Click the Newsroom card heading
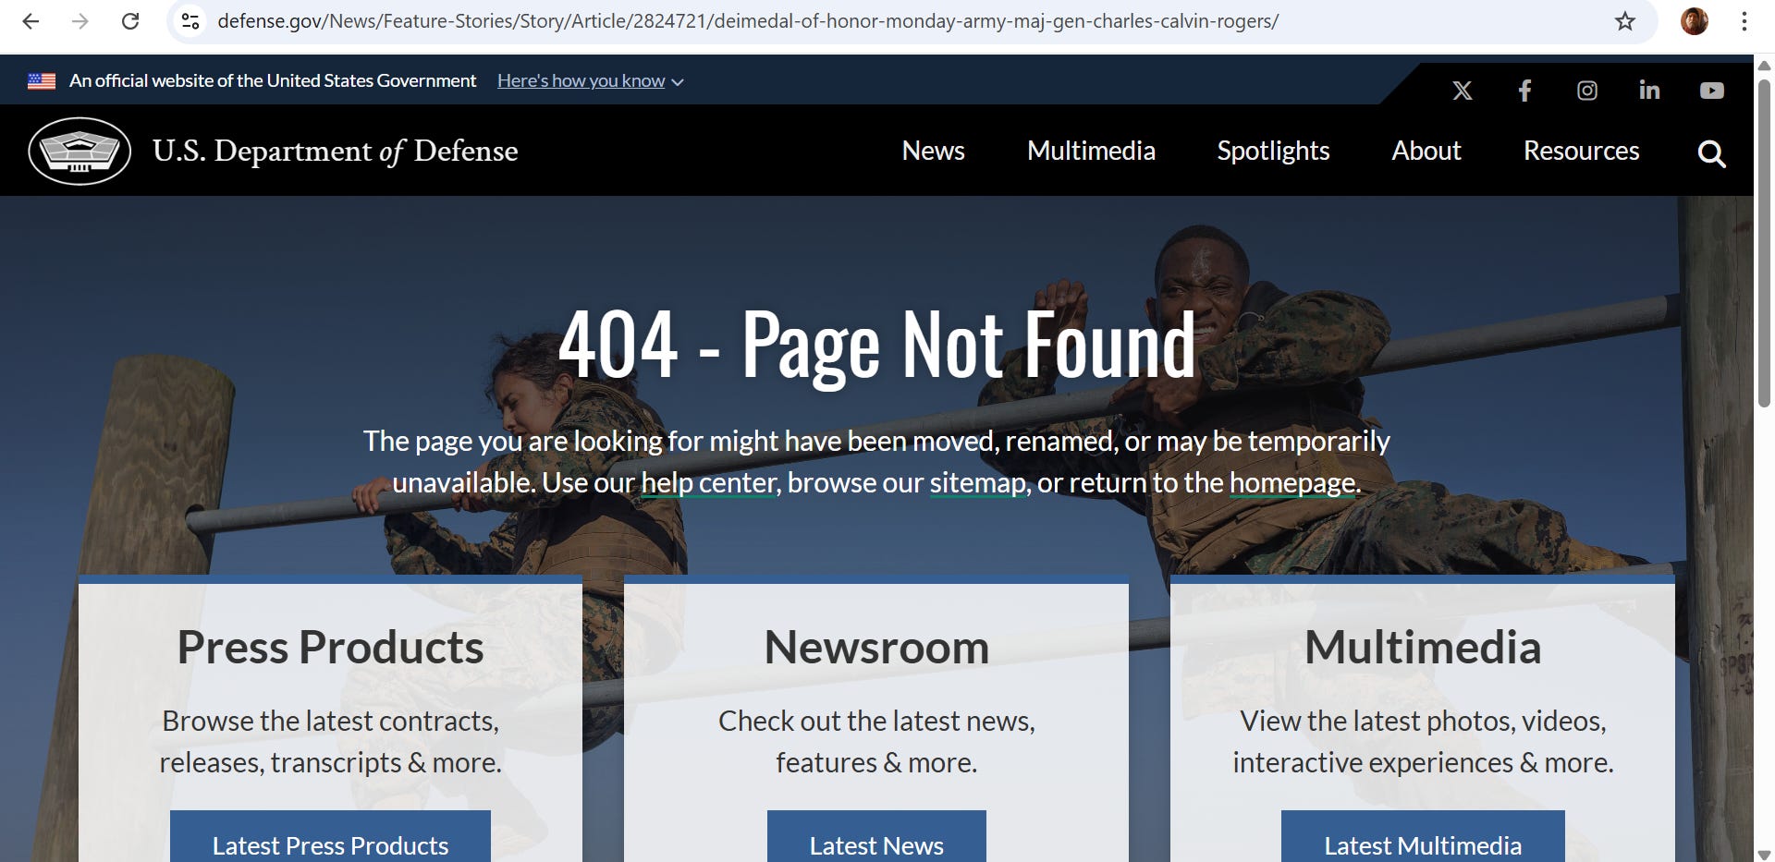The height and width of the screenshot is (862, 1775). (876, 647)
